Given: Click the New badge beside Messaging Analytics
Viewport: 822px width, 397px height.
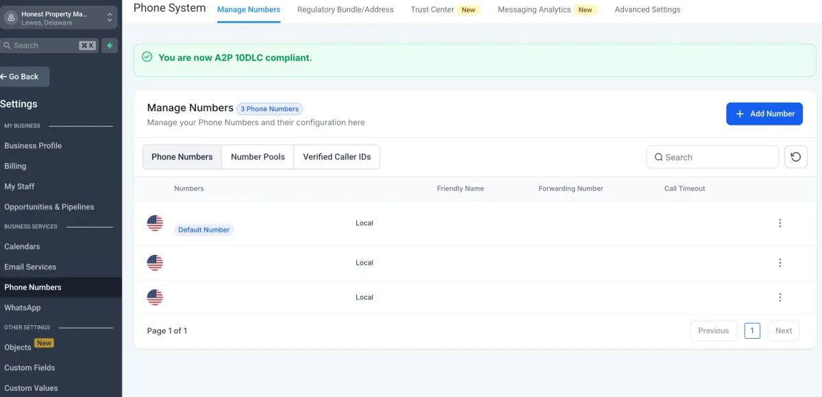Looking at the screenshot, I should click(586, 10).
